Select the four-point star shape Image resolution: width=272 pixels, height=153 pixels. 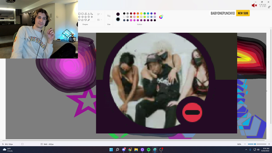point(92,17)
